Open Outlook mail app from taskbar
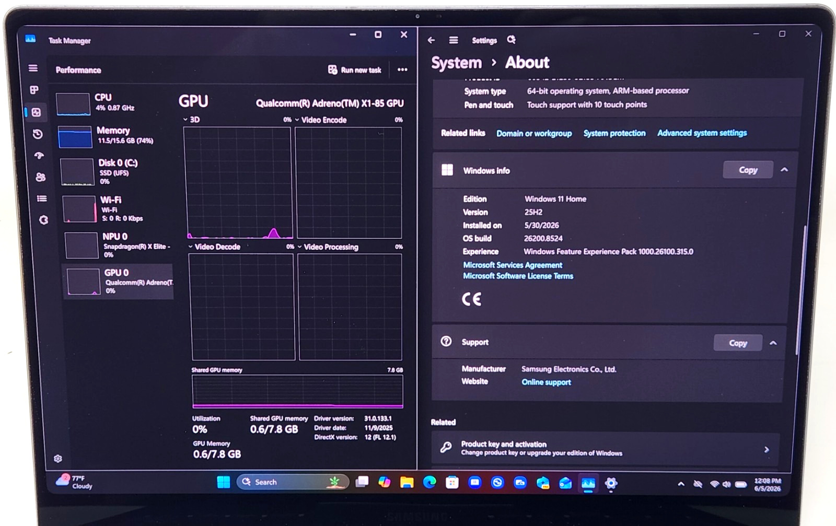This screenshot has height=526, width=836. [565, 484]
